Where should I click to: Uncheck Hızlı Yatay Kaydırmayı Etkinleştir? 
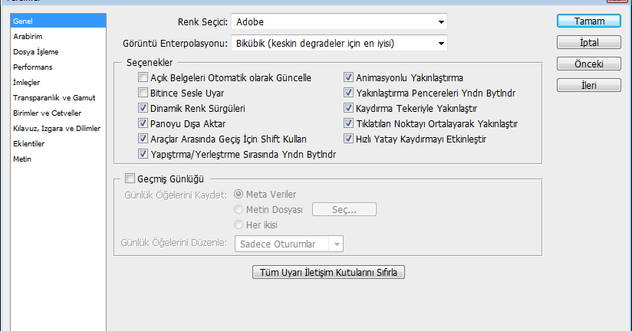click(348, 139)
